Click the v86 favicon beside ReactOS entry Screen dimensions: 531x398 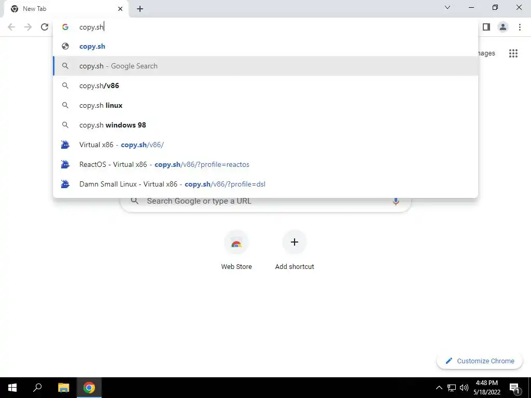(x=65, y=164)
